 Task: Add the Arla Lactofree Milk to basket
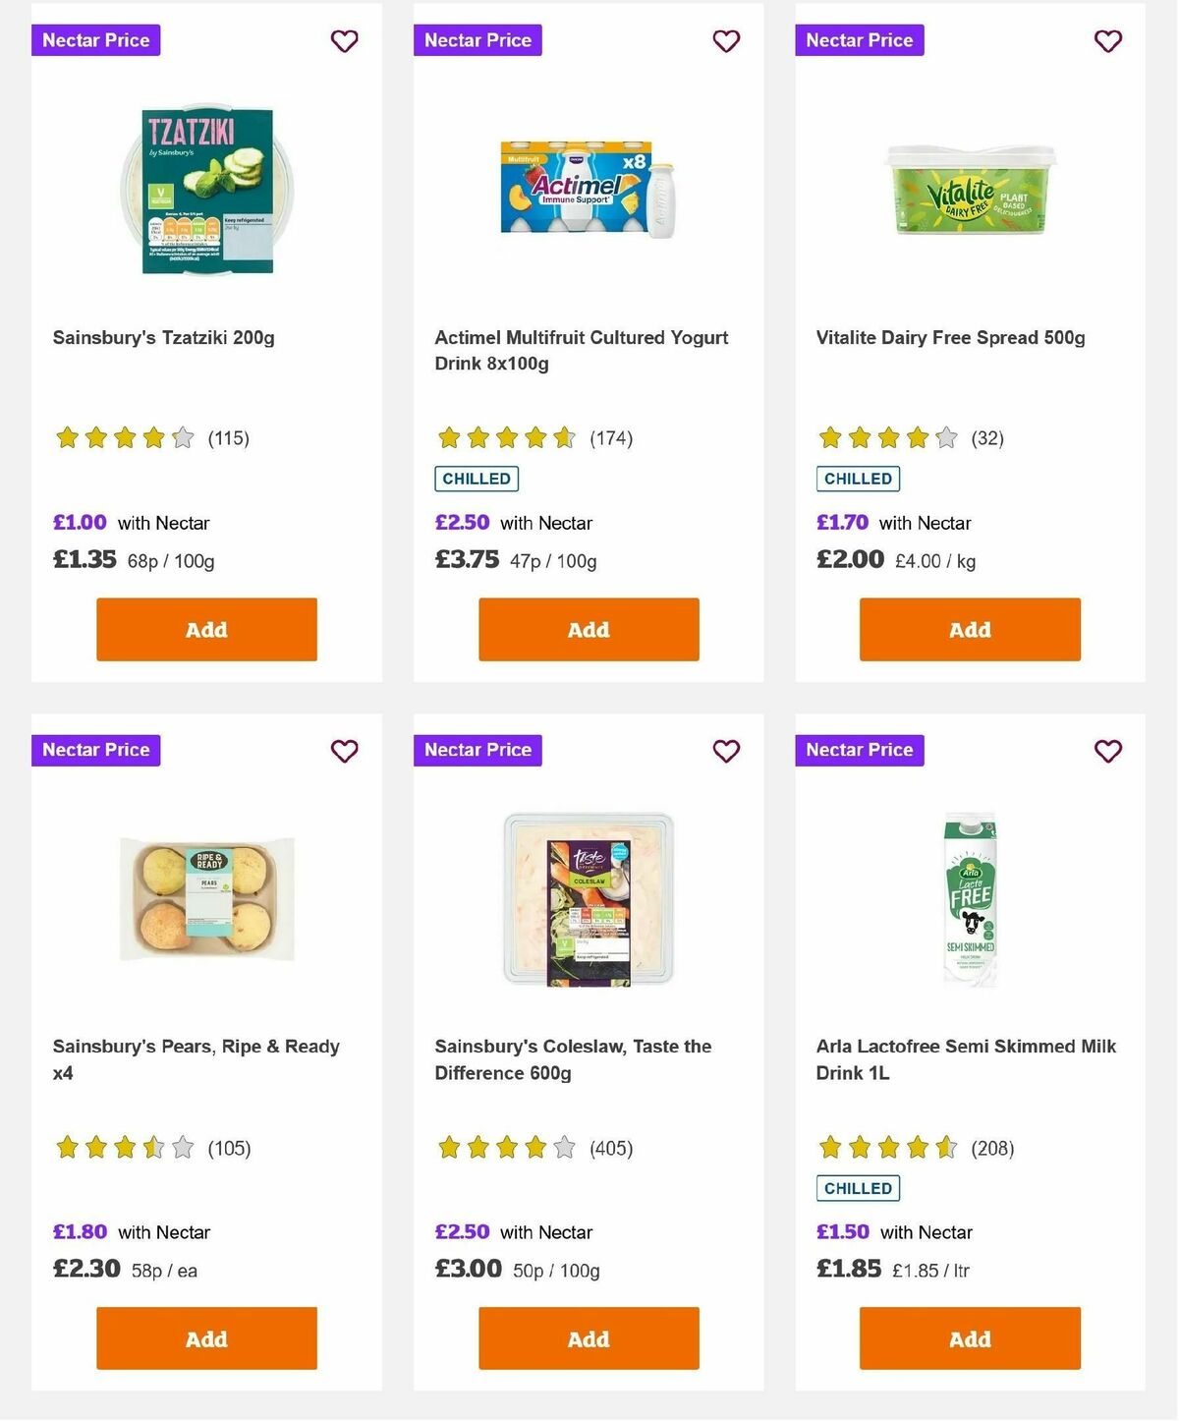[969, 1338]
